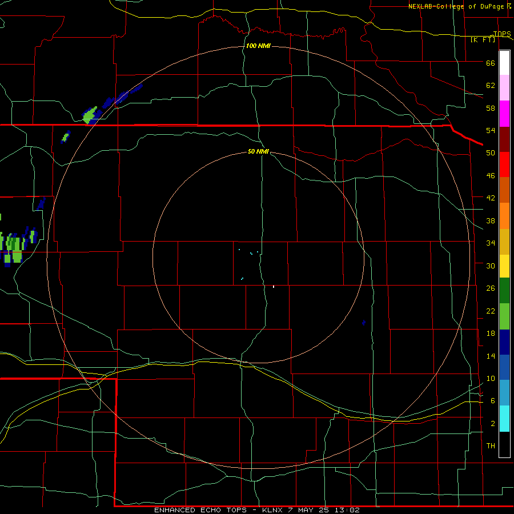Click the "14" legend value

tap(491, 356)
